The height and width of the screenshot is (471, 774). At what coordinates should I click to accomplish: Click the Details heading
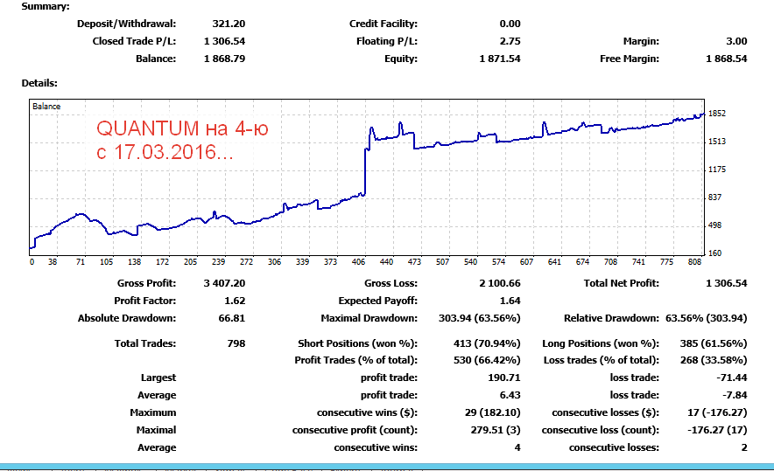click(39, 83)
